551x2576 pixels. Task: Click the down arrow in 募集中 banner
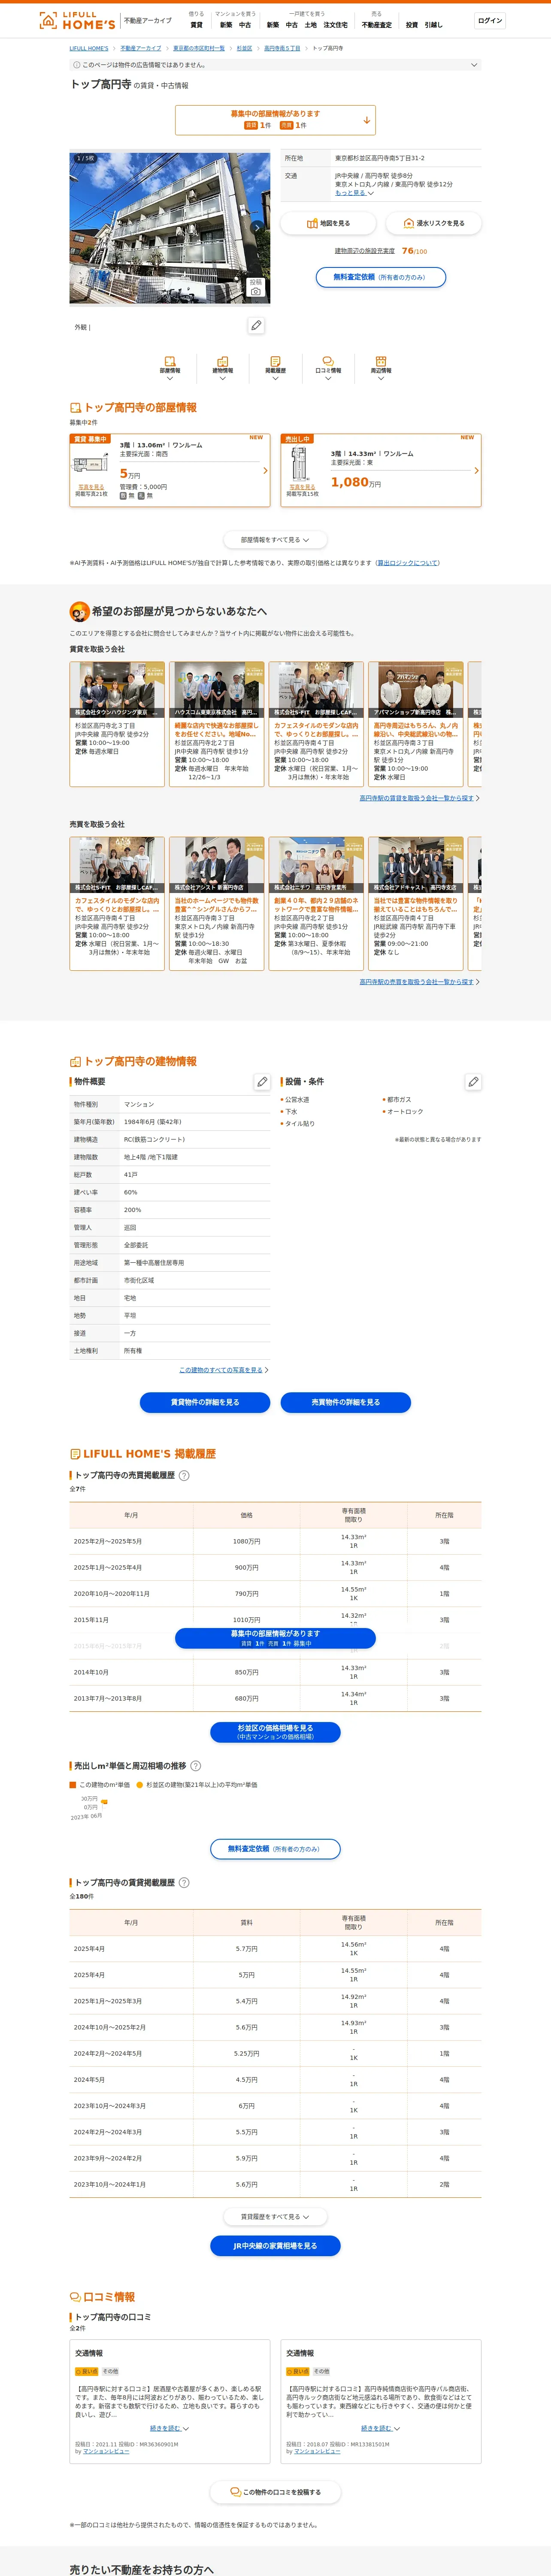pyautogui.click(x=367, y=120)
